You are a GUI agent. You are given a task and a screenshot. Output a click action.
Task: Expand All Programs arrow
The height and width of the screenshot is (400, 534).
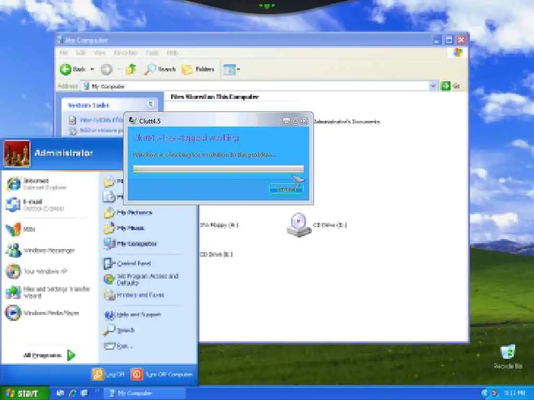(x=71, y=355)
